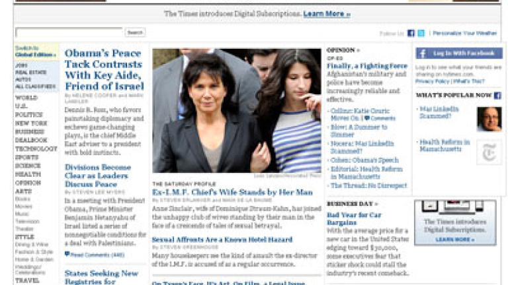Image resolution: width=508 pixels, height=285 pixels.
Task: Click inside the search text field
Action: point(69,32)
